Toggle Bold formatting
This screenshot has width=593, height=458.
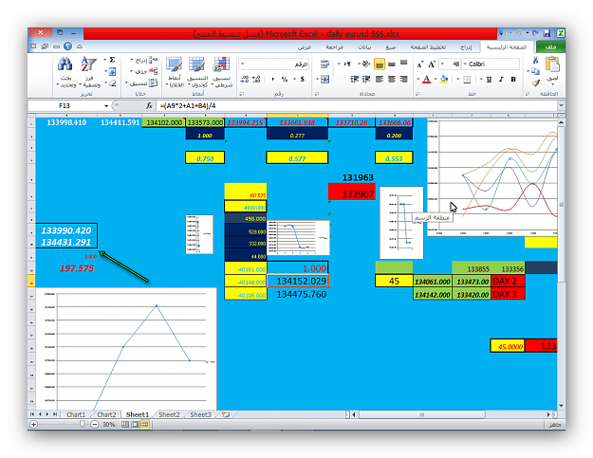pos(513,80)
